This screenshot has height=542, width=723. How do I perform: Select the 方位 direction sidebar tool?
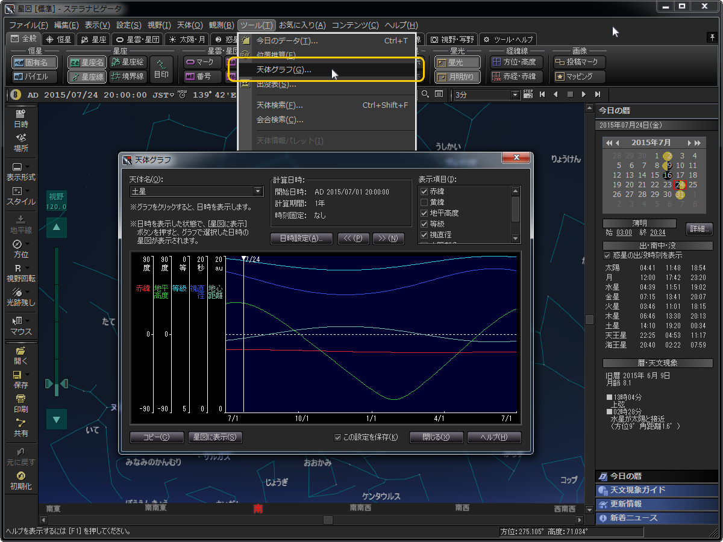(x=20, y=249)
